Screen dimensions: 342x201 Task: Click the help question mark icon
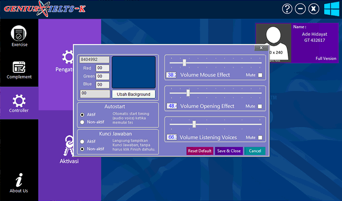[287, 9]
